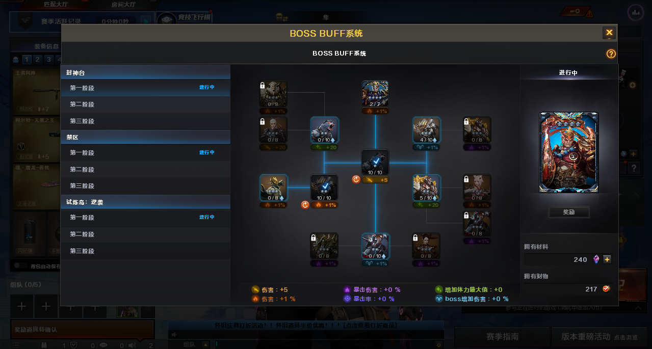Select the top boss node showing 2/7
The image size is (652, 349).
(375, 94)
